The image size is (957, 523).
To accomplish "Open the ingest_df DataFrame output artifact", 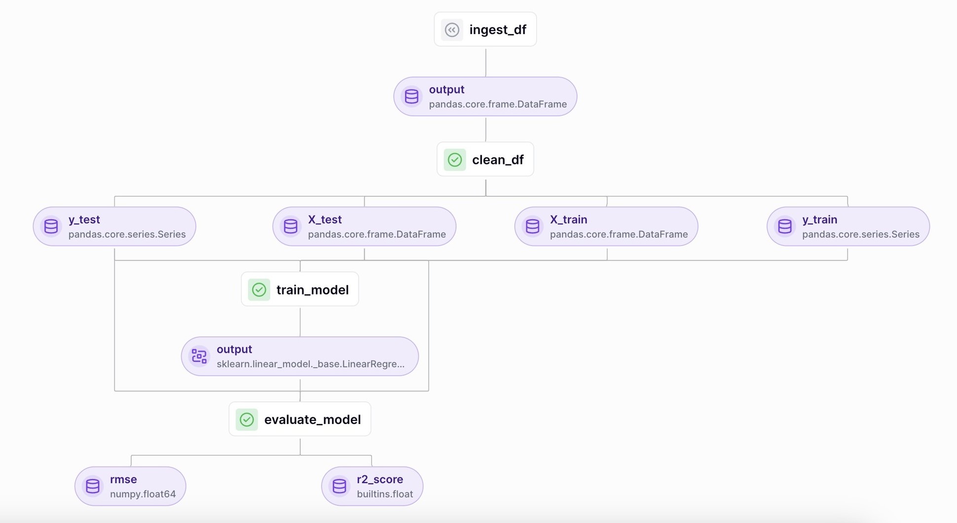I will pos(497,97).
